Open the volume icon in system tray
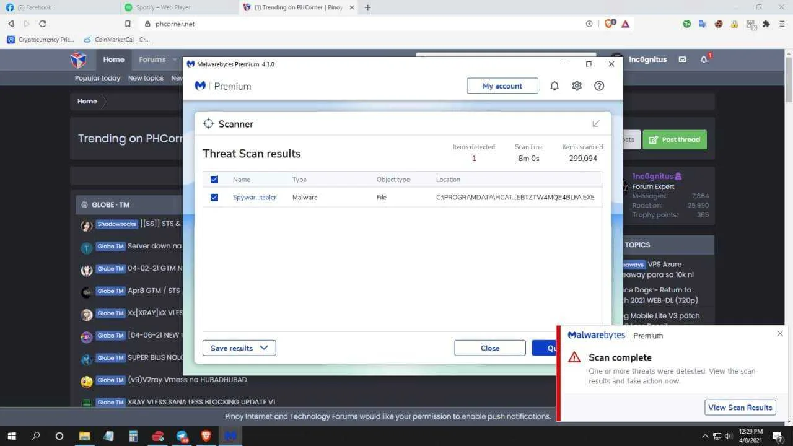 click(x=729, y=436)
